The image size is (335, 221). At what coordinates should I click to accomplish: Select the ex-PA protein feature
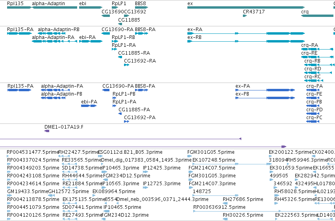click(x=265, y=90)
